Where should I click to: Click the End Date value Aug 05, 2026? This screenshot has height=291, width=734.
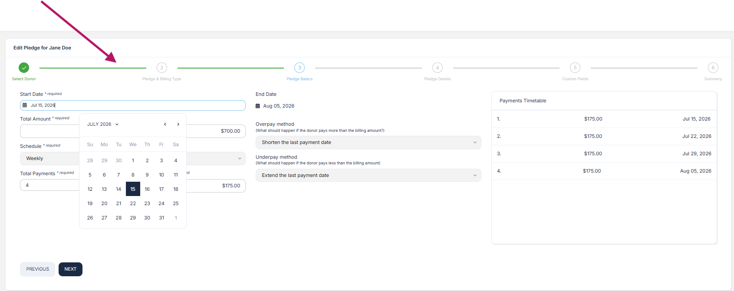pos(279,106)
